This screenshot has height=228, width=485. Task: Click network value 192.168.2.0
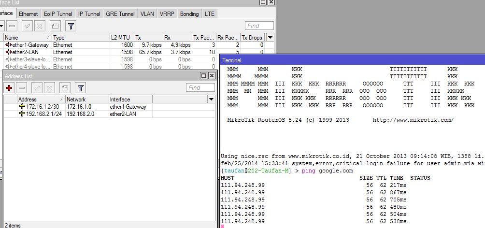(80, 114)
